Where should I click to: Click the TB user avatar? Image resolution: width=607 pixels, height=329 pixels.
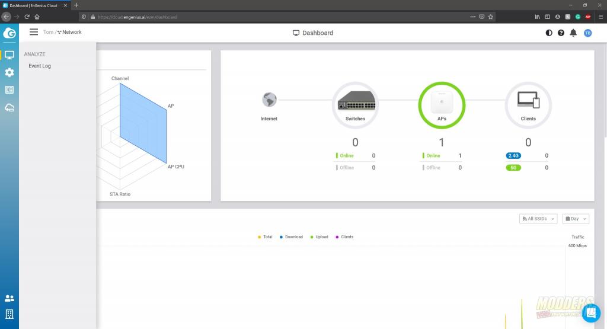pos(587,33)
